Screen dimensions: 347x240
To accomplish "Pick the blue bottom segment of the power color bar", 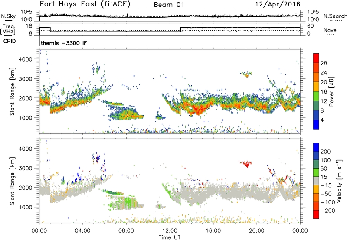I will [x=316, y=124].
